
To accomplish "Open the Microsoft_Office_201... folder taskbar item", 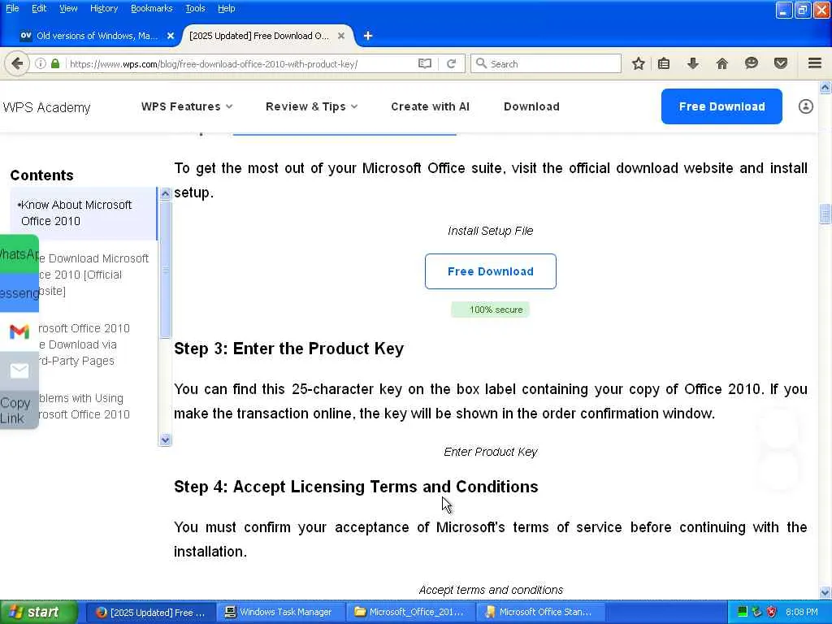I will point(410,613).
